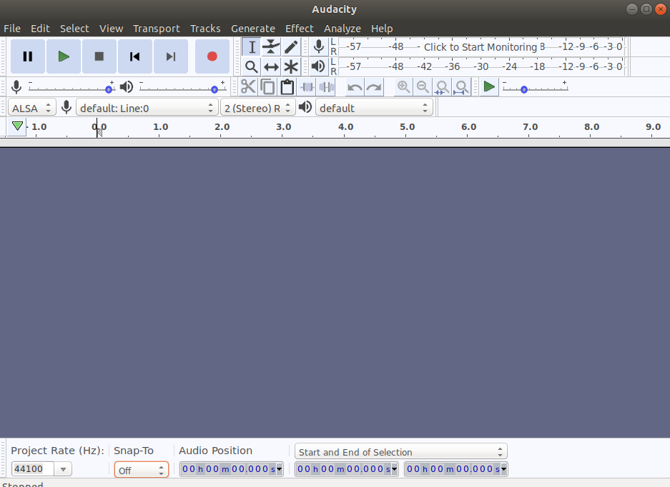The height and width of the screenshot is (487, 670).
Task: Start recording with the red Record button
Action: pyautogui.click(x=212, y=56)
